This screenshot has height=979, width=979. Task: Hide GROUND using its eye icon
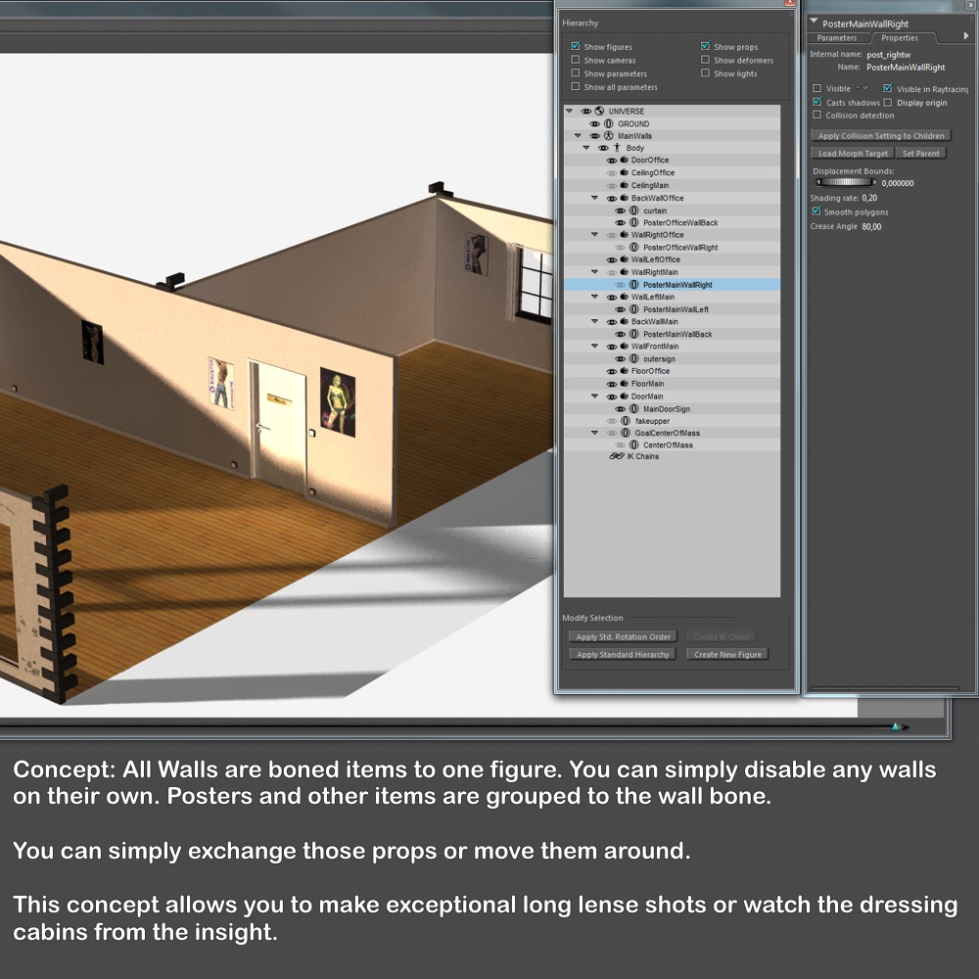pyautogui.click(x=594, y=123)
